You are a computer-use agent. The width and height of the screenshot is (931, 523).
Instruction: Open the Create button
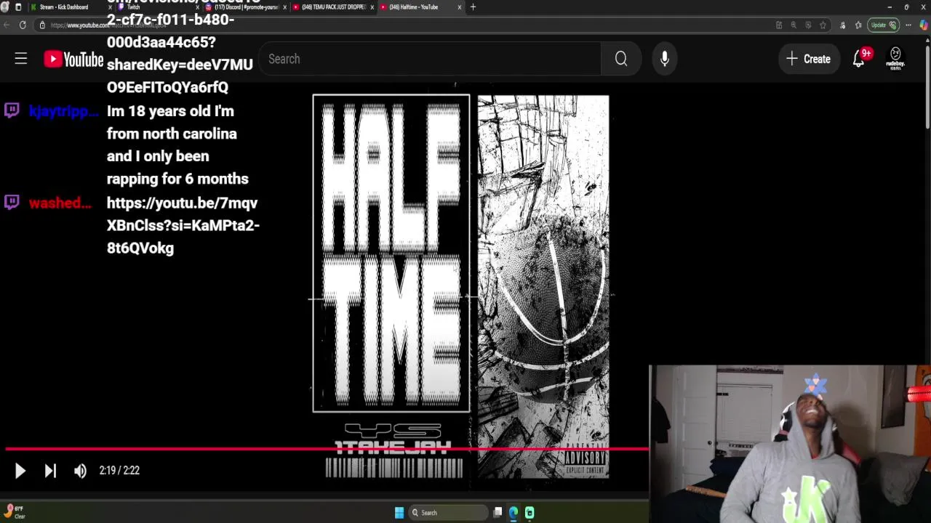pyautogui.click(x=808, y=59)
